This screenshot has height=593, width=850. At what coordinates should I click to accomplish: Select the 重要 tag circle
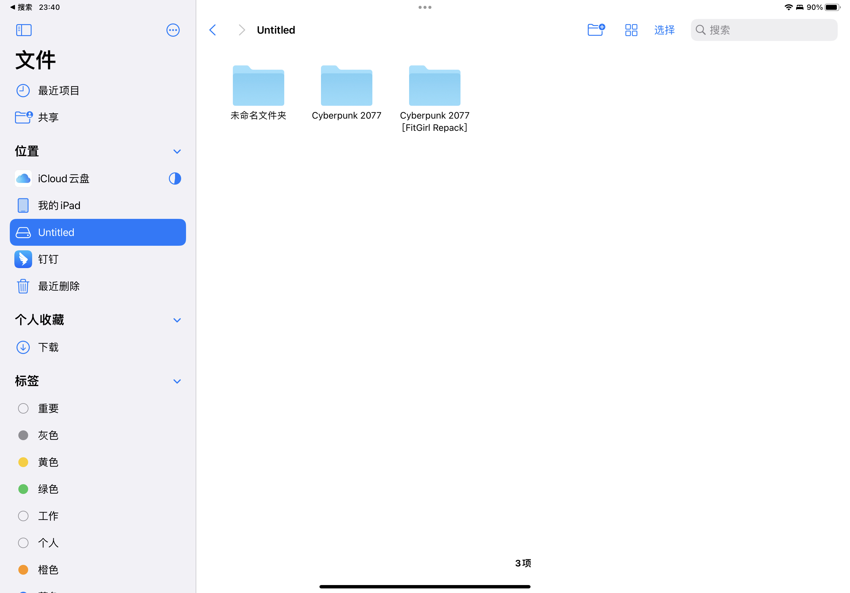tap(23, 408)
